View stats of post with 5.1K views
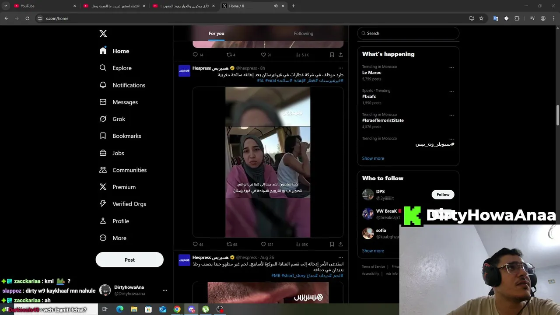This screenshot has width=560, height=315. tap(302, 55)
